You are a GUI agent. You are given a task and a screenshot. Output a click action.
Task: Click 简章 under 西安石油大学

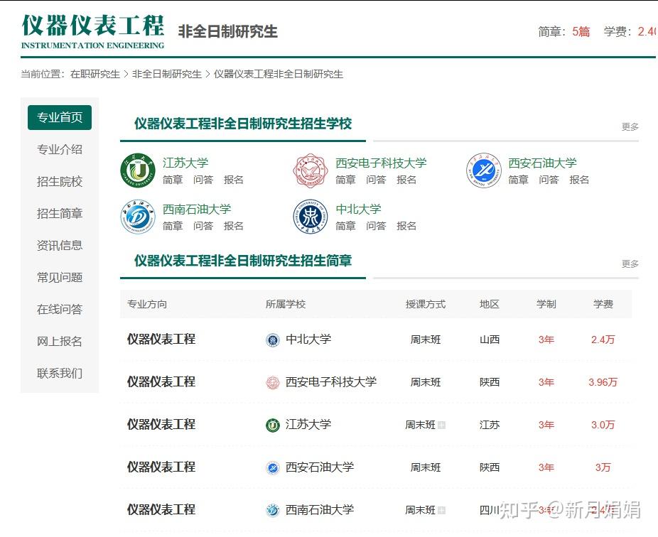[x=519, y=180]
